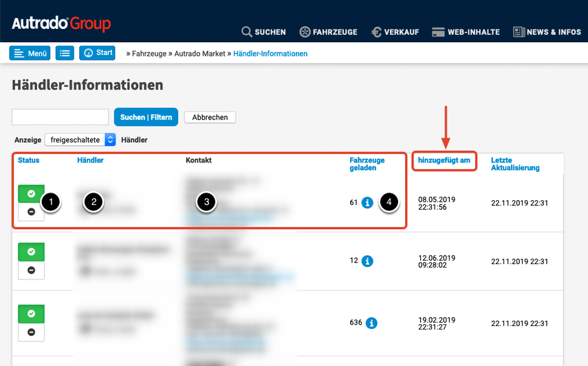This screenshot has height=366, width=588.
Task: Enable third dealer's green check toggle
Action: pyautogui.click(x=31, y=313)
